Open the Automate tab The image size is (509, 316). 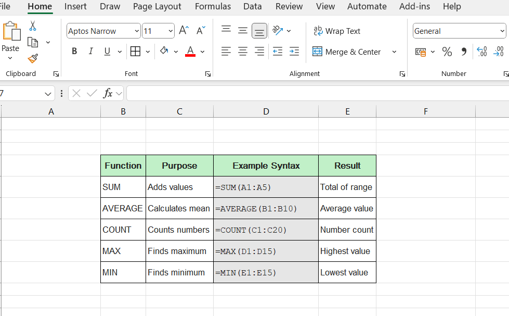point(367,6)
